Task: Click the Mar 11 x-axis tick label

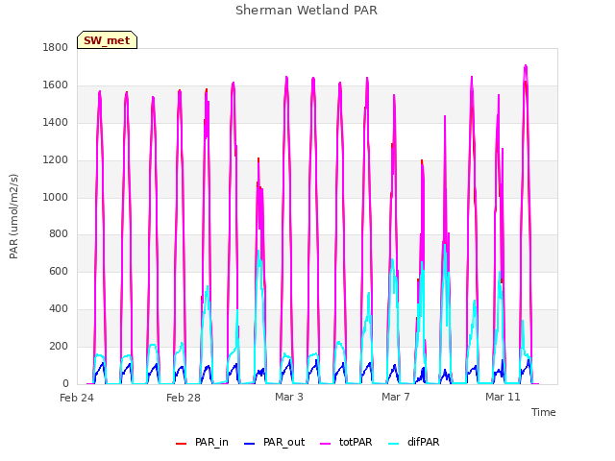Action: (503, 397)
